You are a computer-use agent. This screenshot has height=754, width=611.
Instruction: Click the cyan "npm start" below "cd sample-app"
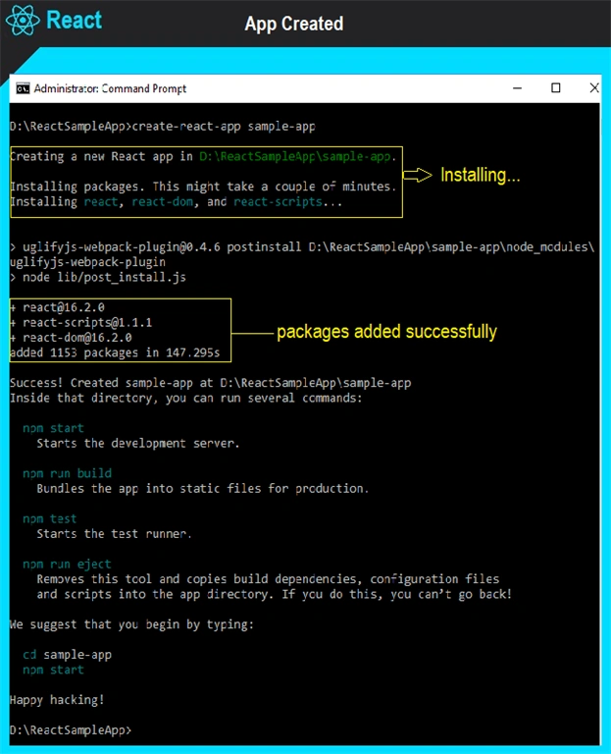pyautogui.click(x=53, y=670)
